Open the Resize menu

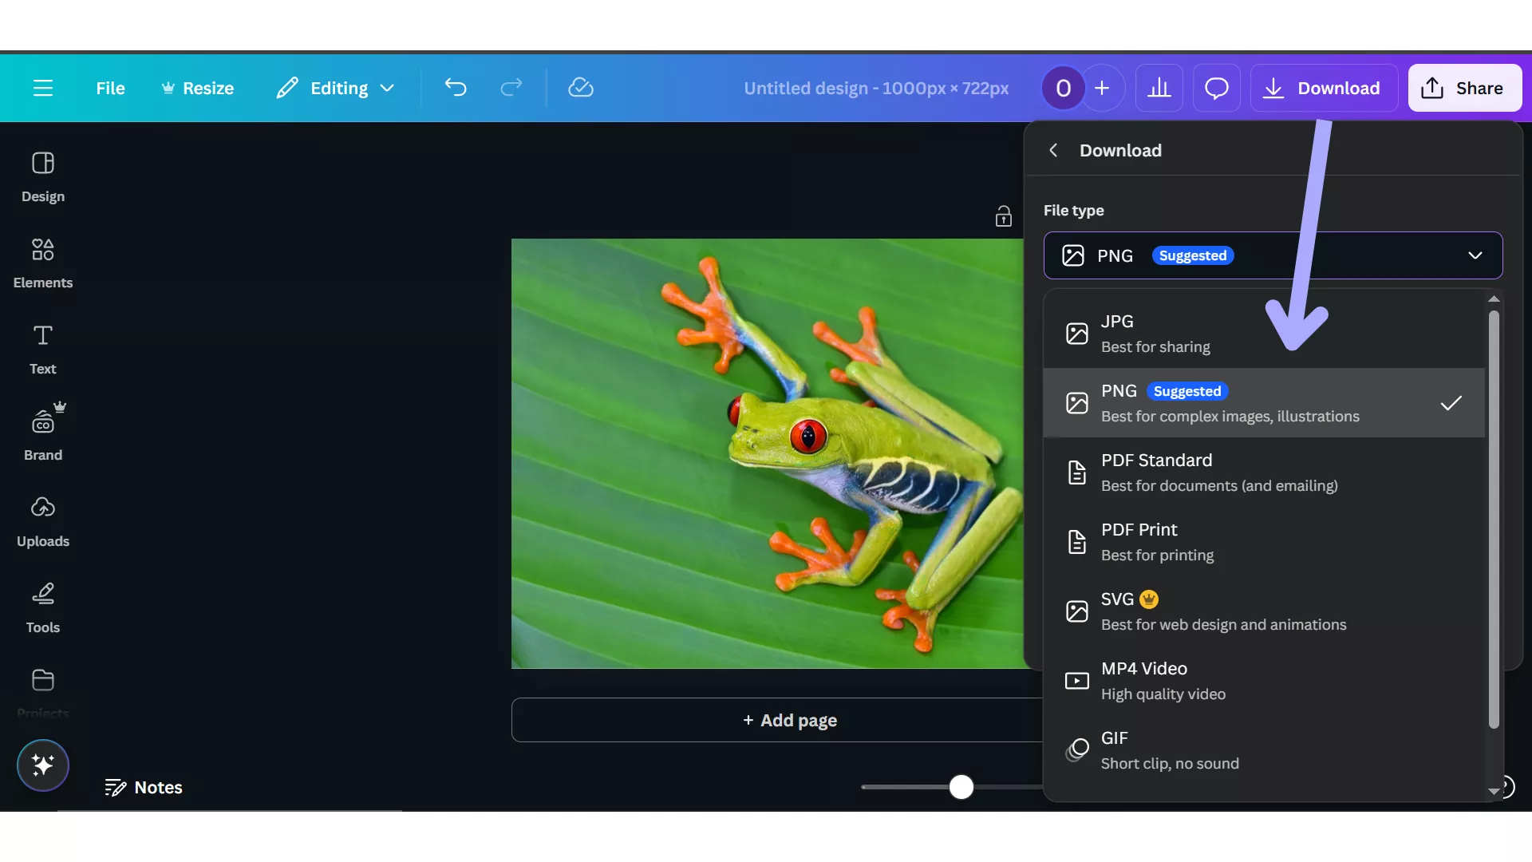(x=197, y=88)
